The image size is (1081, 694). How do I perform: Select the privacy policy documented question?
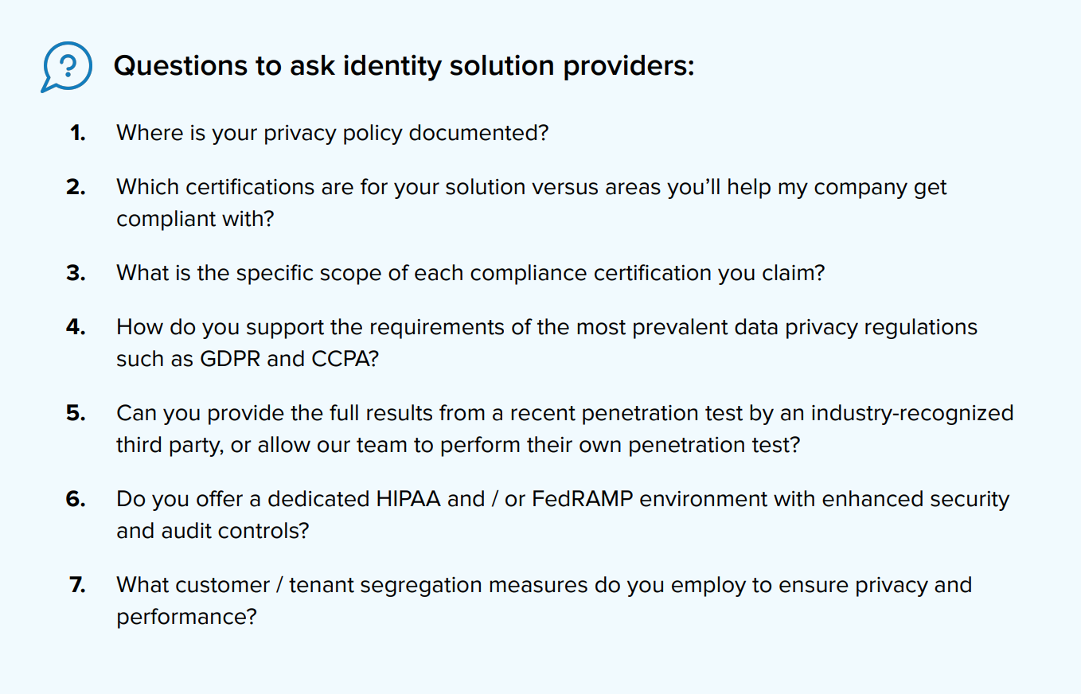coord(332,132)
